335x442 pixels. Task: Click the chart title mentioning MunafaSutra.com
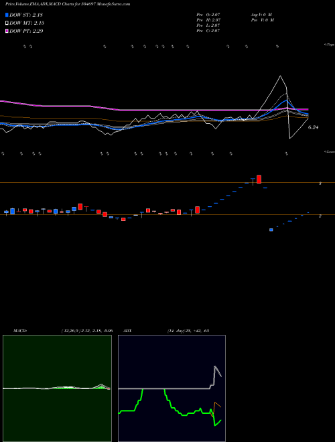pyautogui.click(x=68, y=4)
